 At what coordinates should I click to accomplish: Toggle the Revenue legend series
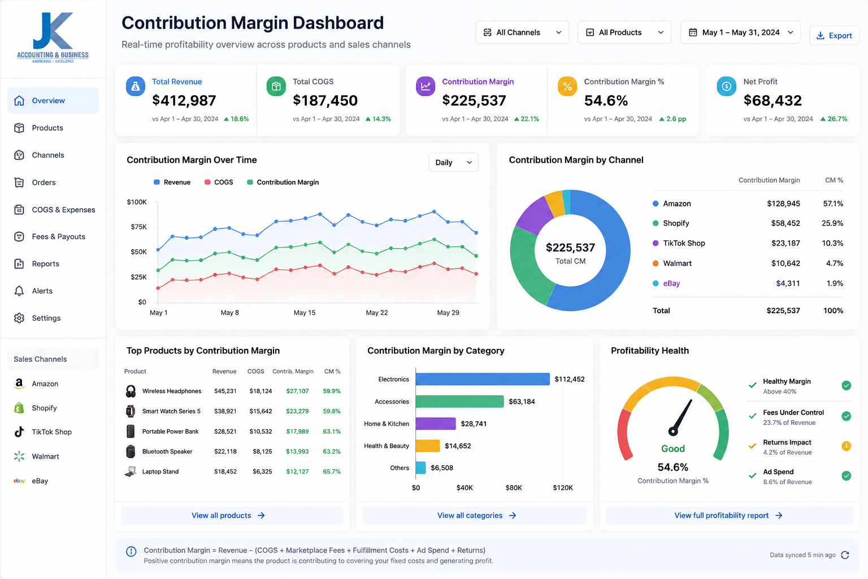pyautogui.click(x=172, y=182)
